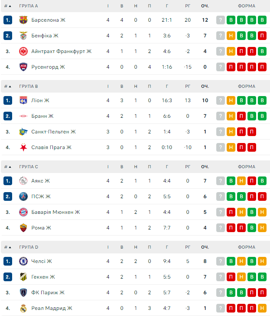The height and width of the screenshot is (316, 270).
Task: Click the Barcelona club crest icon
Action: 23,20
